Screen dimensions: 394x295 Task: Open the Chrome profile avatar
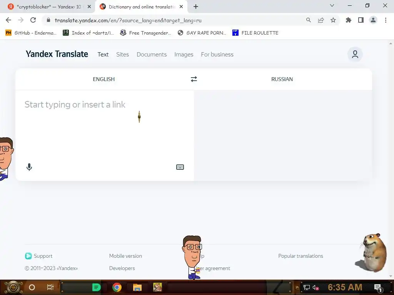[373, 20]
